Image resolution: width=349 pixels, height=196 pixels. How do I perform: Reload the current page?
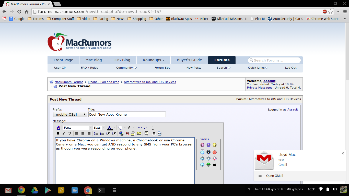click(19, 11)
